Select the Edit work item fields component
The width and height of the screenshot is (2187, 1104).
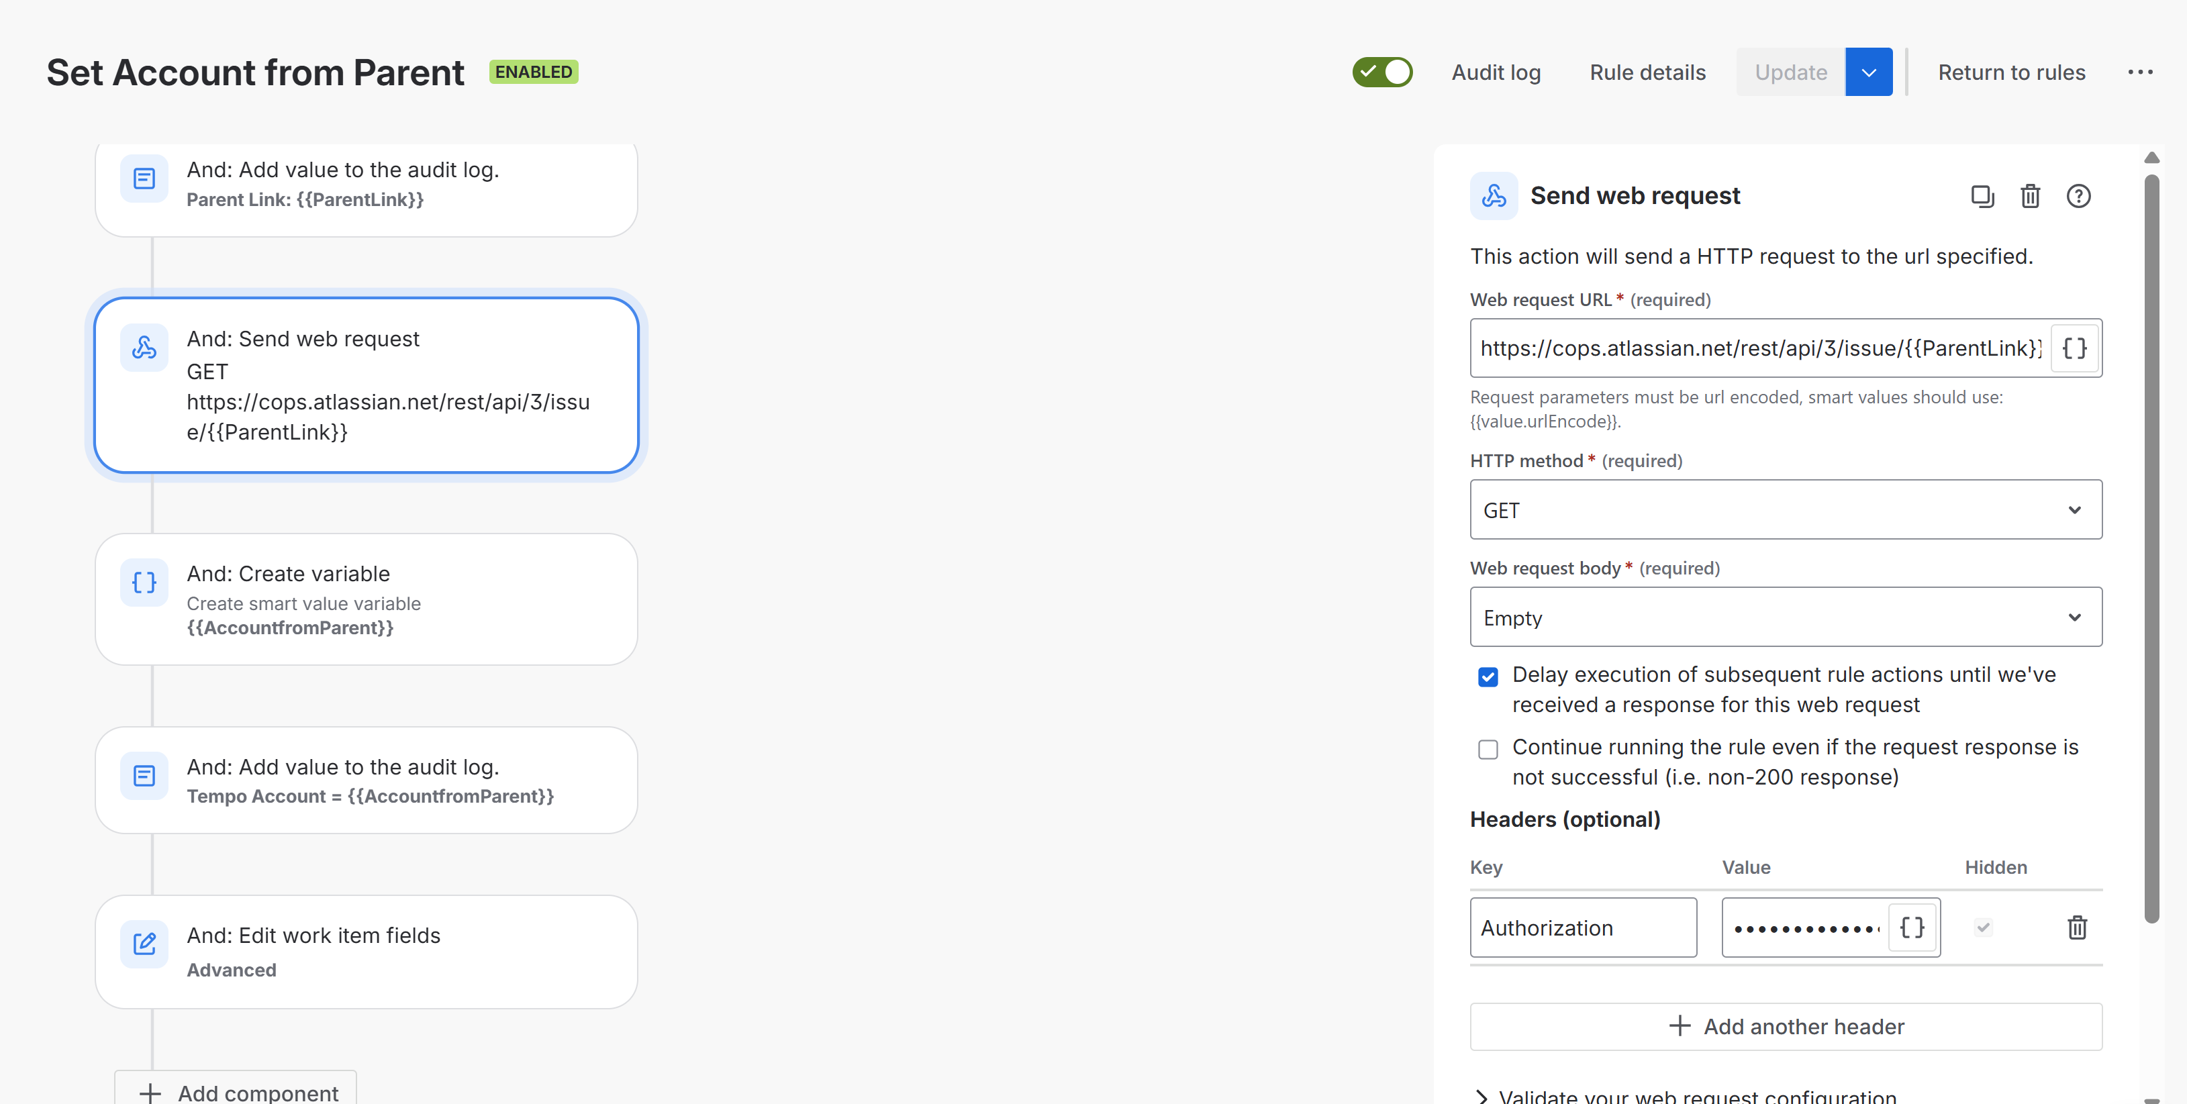[x=366, y=951]
